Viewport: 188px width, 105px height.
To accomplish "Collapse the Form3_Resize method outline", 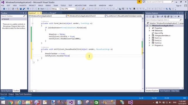I will pos(33,23).
